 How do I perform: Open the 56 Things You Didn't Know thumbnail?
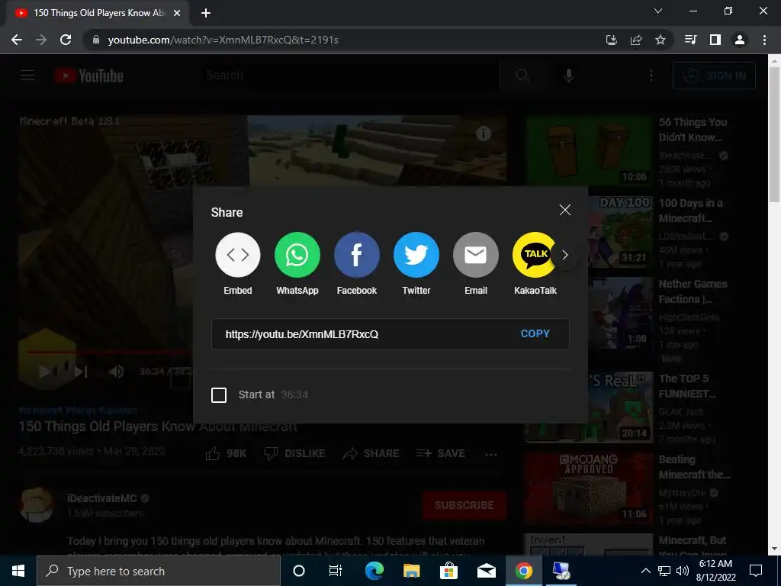(590, 151)
